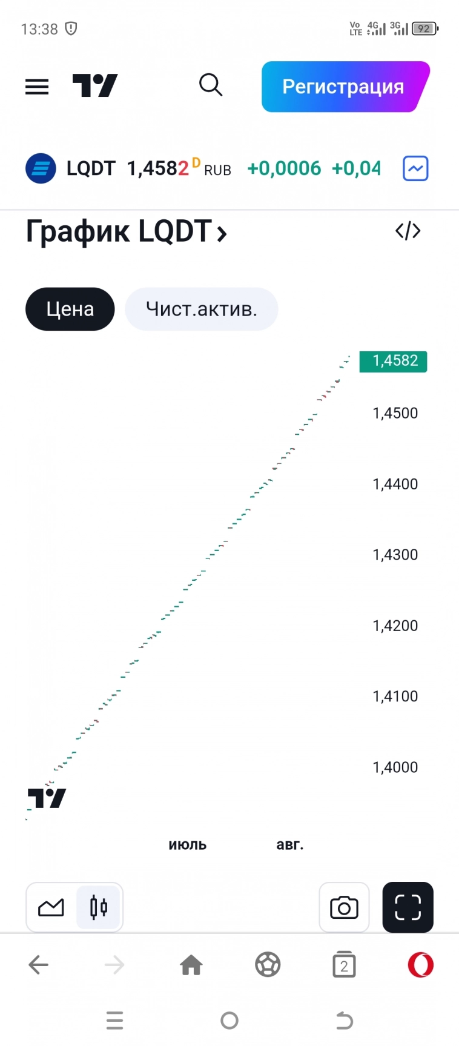Expand chart to fullscreen
Screen dimensions: 459x1046
[408, 907]
